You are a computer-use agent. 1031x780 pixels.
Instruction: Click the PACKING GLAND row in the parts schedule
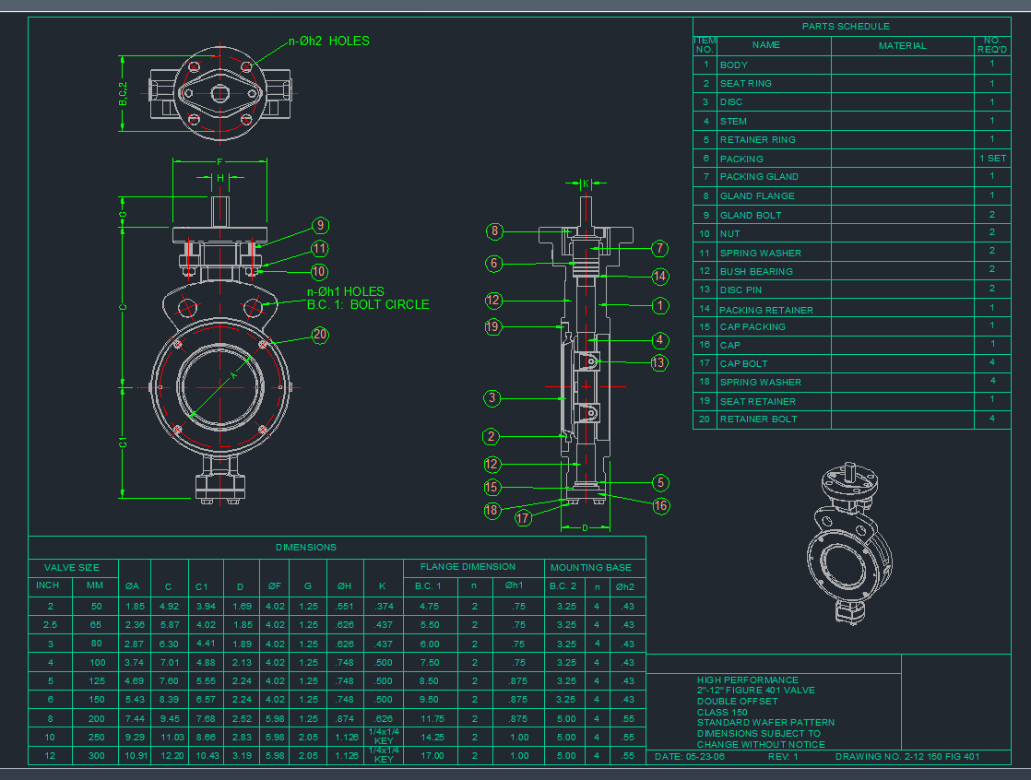[x=759, y=177]
